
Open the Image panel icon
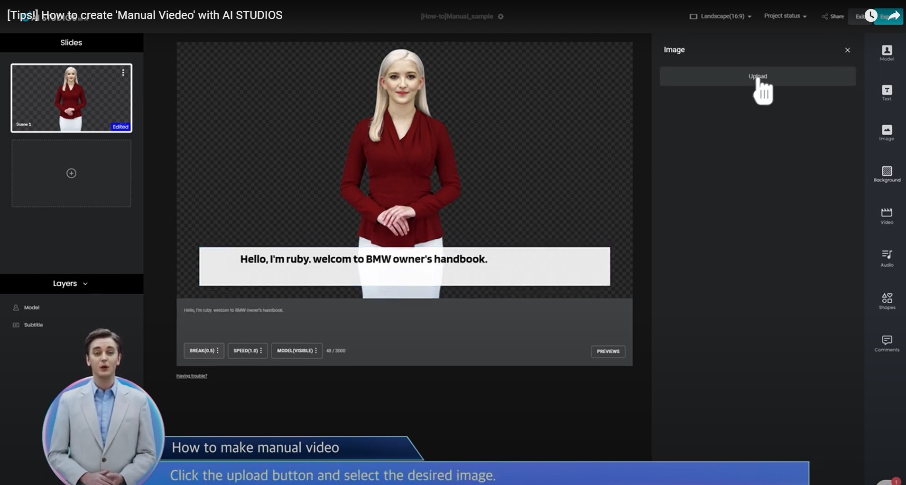point(887,132)
